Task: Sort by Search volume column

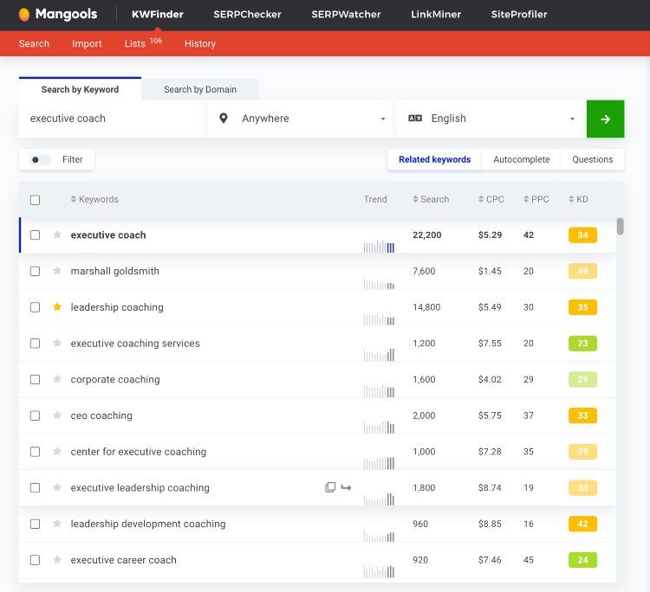Action: coord(431,199)
